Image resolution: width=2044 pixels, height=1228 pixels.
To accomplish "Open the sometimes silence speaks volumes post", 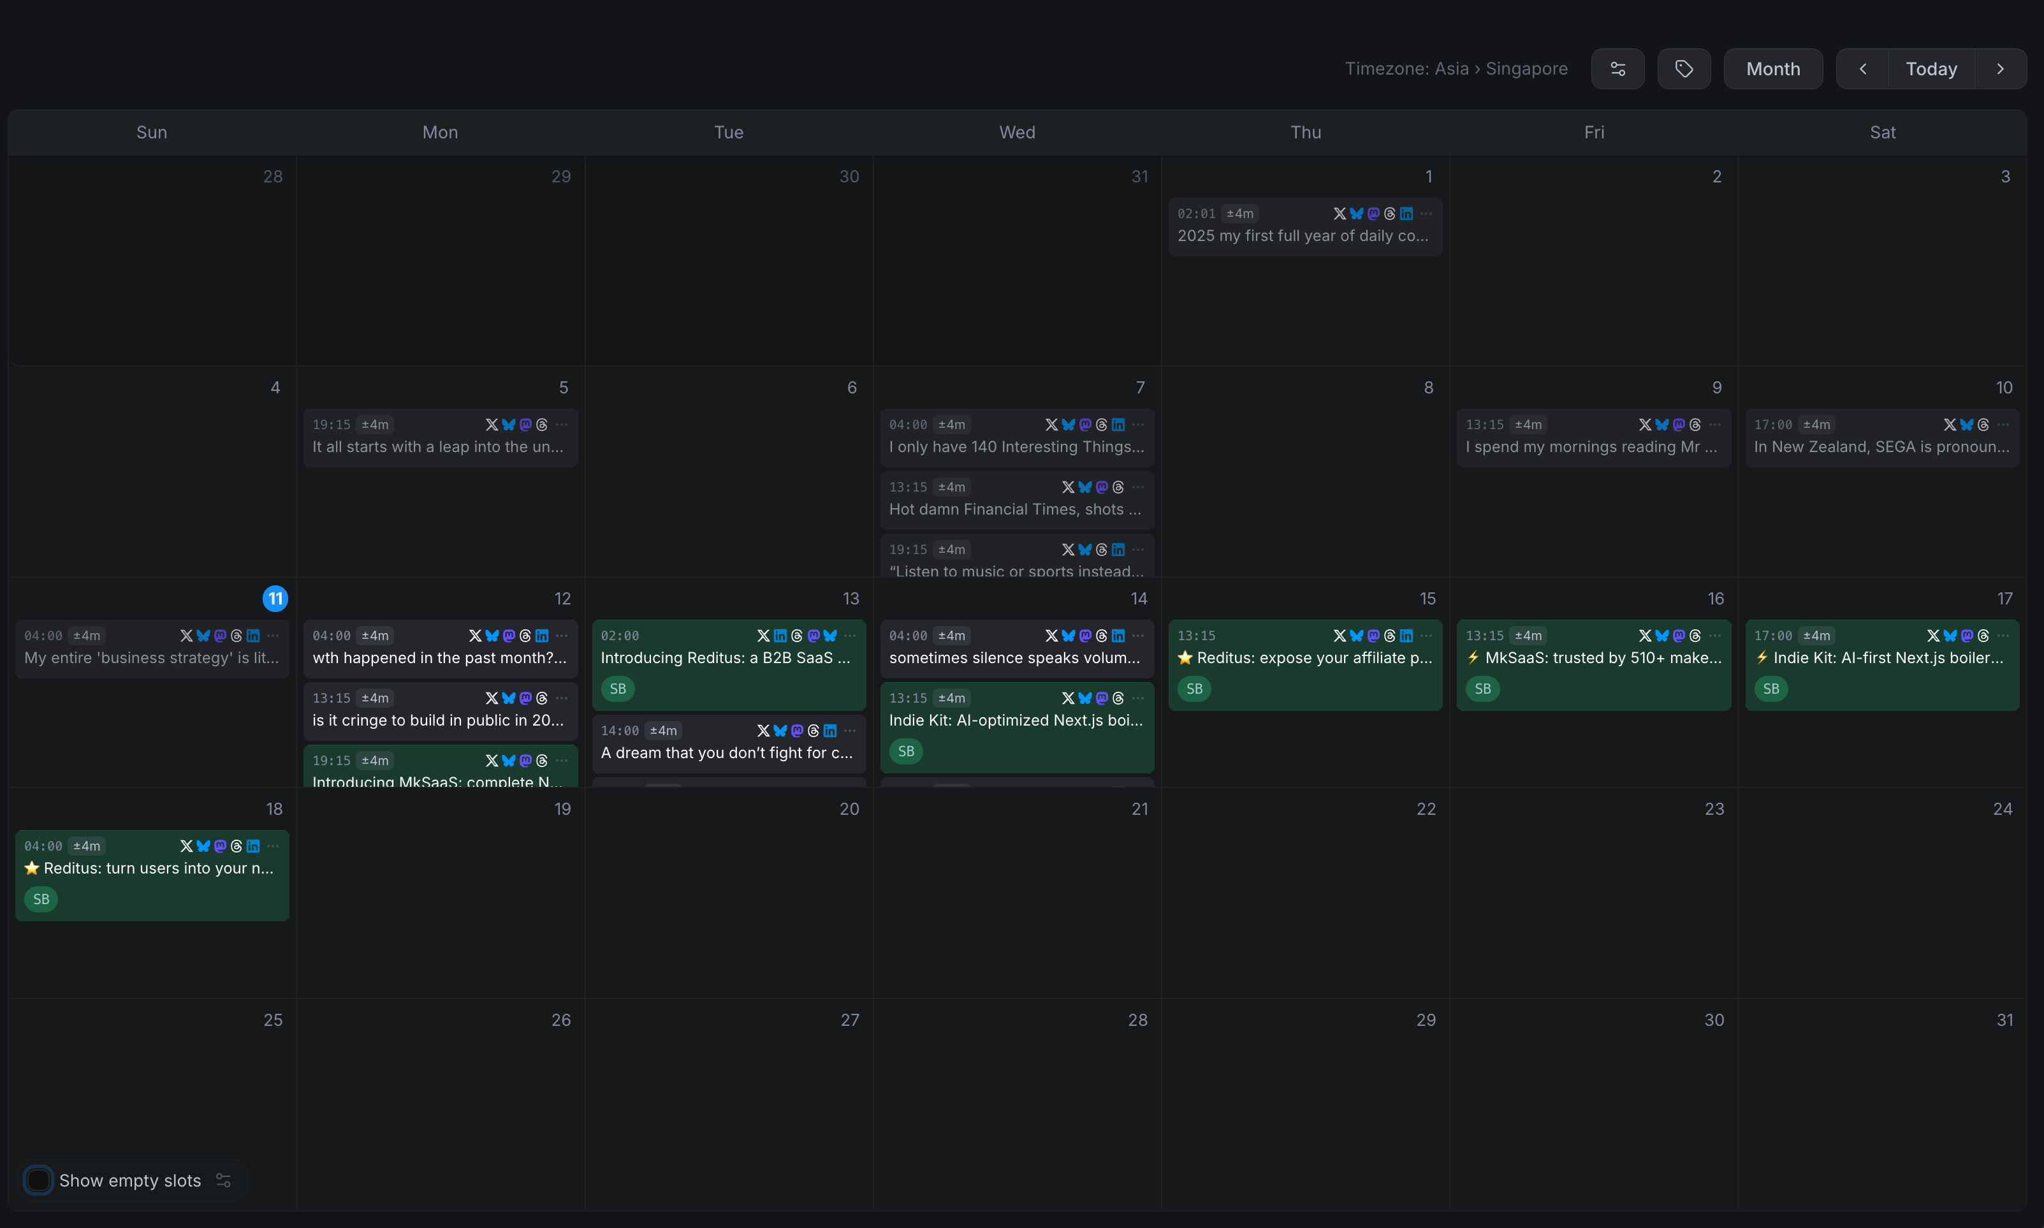I will pos(1015,658).
